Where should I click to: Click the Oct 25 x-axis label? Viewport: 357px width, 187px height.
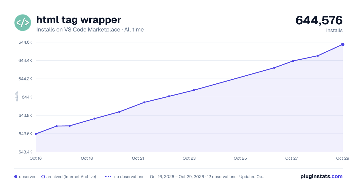pyautogui.click(x=240, y=158)
